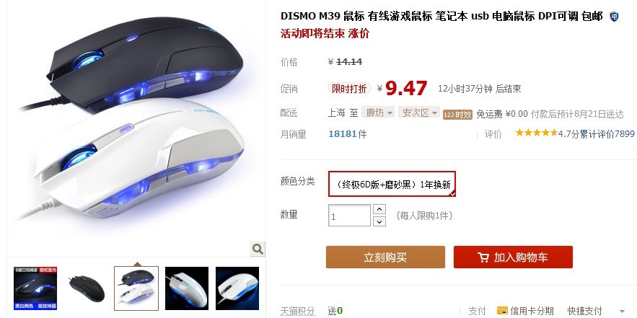
Task: Increase quantity with the up arrow
Action: [x=379, y=210]
